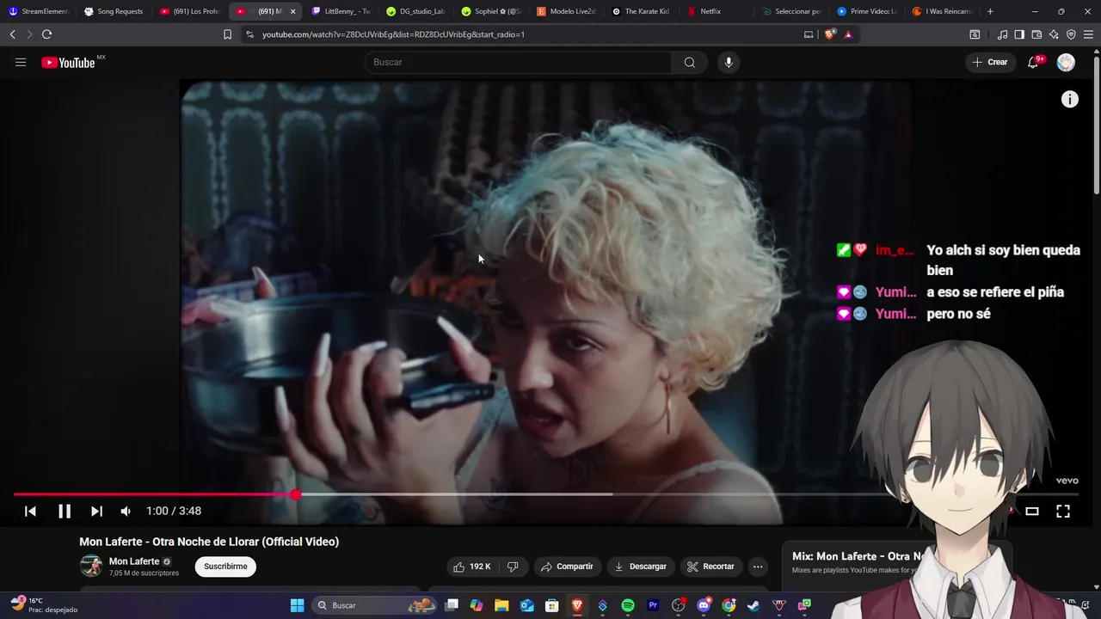The height and width of the screenshot is (619, 1101).
Task: Open YouTube notifications bell
Action: pos(1033,62)
